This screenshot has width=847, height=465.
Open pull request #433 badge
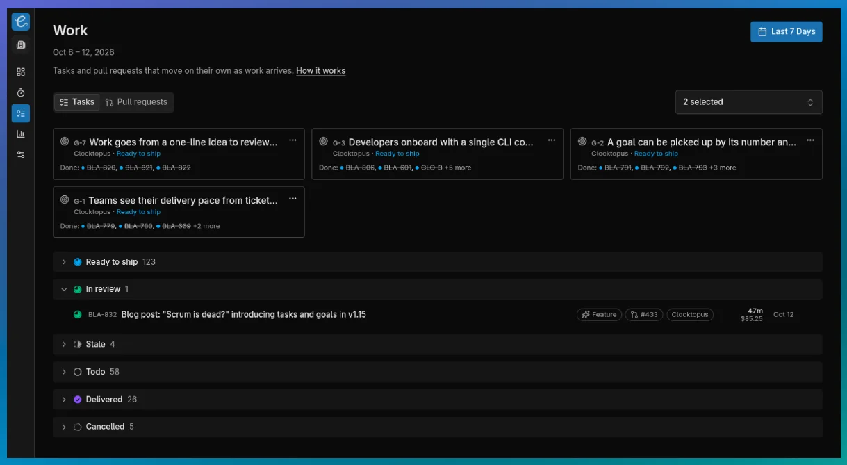(644, 314)
